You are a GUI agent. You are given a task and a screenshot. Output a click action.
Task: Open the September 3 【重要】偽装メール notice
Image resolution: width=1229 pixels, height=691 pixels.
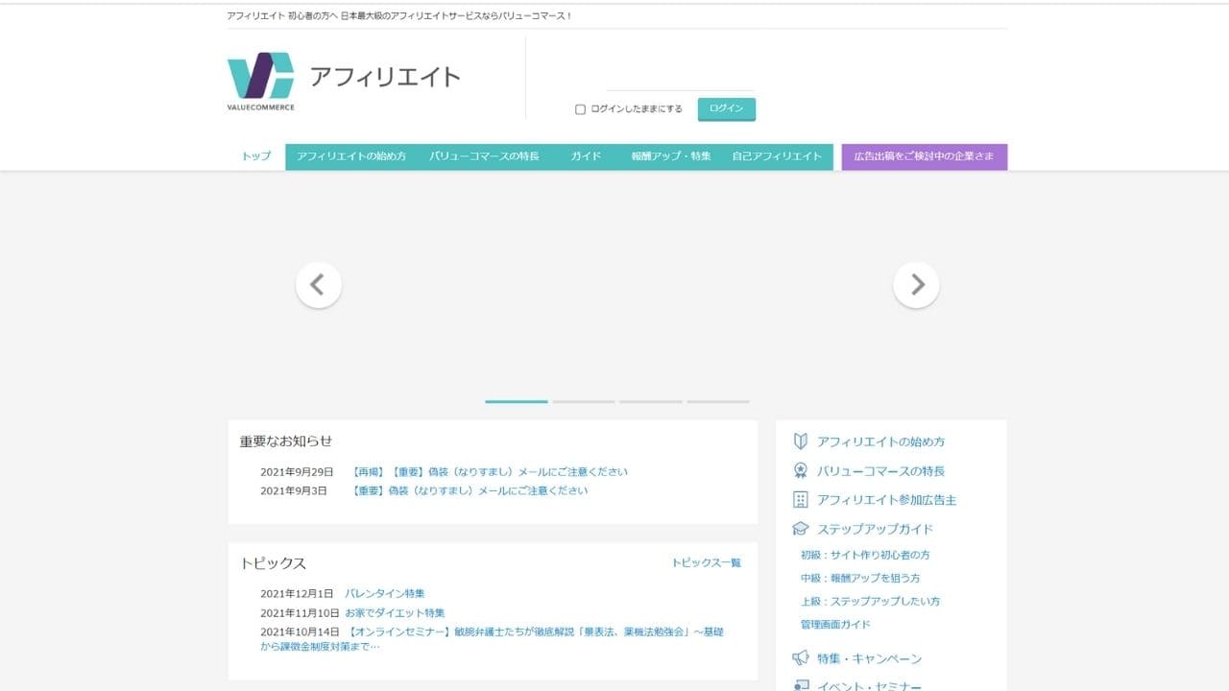point(470,490)
